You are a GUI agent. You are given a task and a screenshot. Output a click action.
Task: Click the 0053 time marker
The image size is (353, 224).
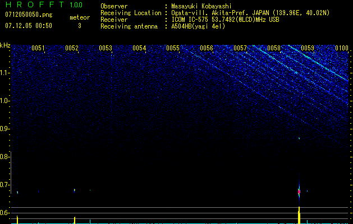pyautogui.click(x=106, y=48)
